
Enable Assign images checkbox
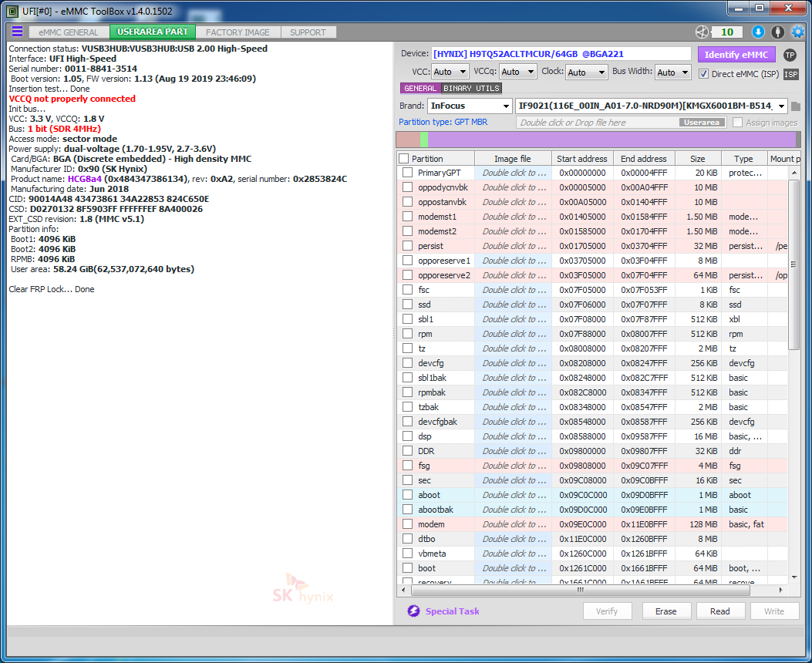738,123
